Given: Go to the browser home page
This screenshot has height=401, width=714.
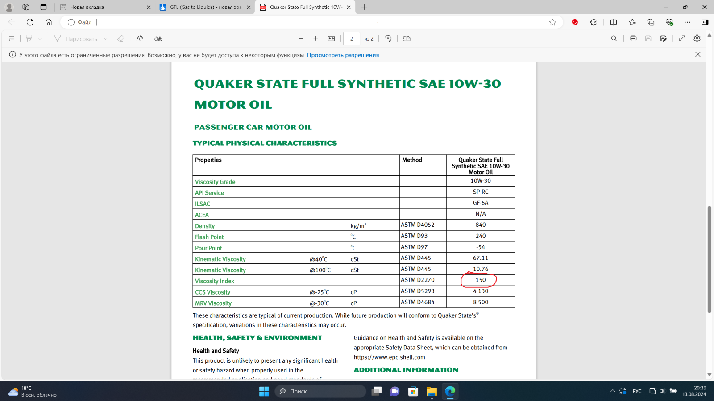Looking at the screenshot, I should coord(48,22).
